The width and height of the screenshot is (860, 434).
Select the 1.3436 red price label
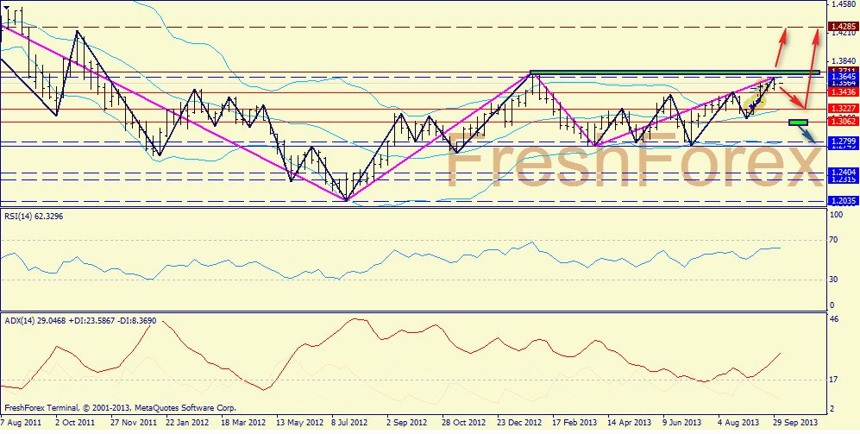(844, 92)
